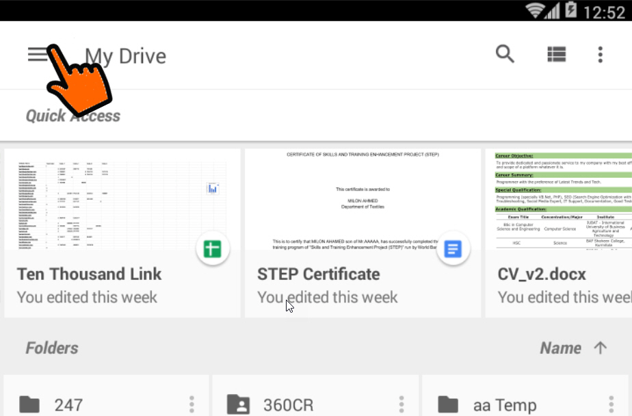
Task: Select the Quick Access section header
Action: click(73, 115)
